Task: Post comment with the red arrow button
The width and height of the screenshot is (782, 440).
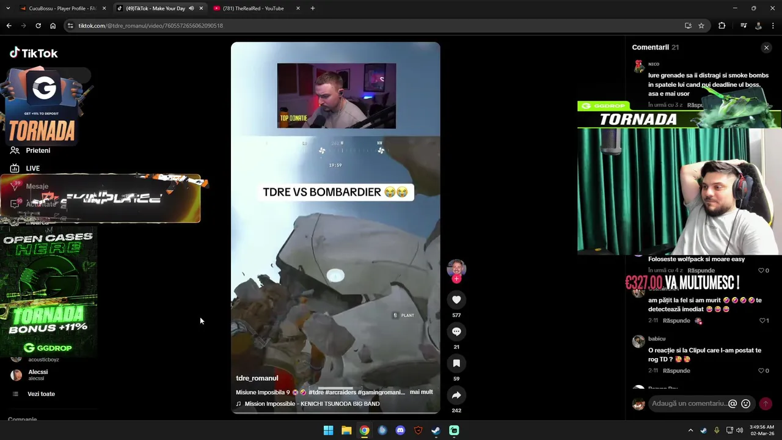Action: coord(765,403)
